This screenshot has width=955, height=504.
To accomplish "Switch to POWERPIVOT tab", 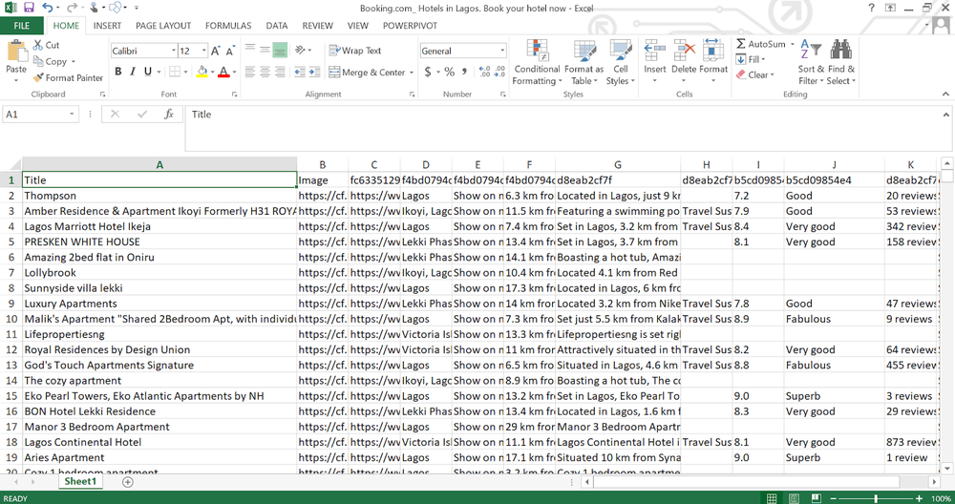I will (x=410, y=26).
